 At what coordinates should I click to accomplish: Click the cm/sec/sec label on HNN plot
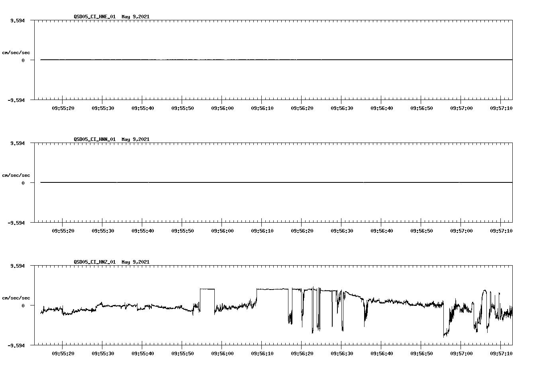pyautogui.click(x=16, y=175)
